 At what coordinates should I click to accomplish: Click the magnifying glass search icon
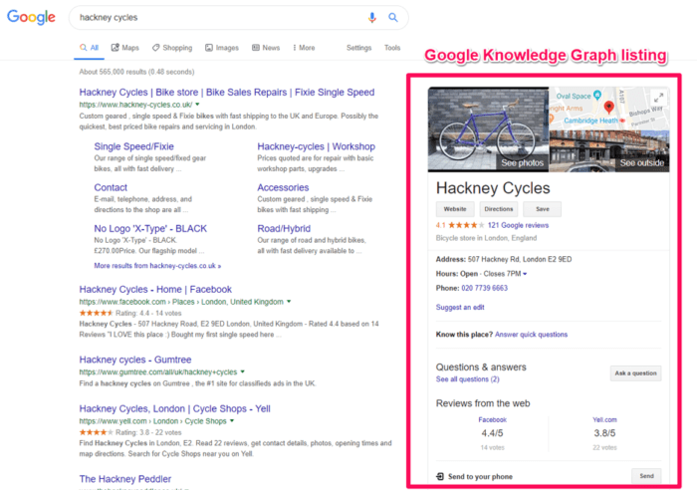(393, 18)
